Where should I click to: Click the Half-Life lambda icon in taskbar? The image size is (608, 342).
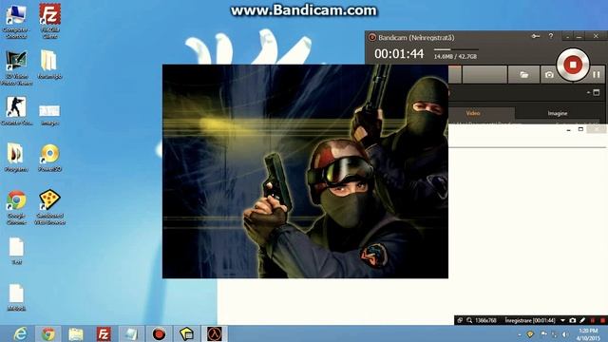215,333
